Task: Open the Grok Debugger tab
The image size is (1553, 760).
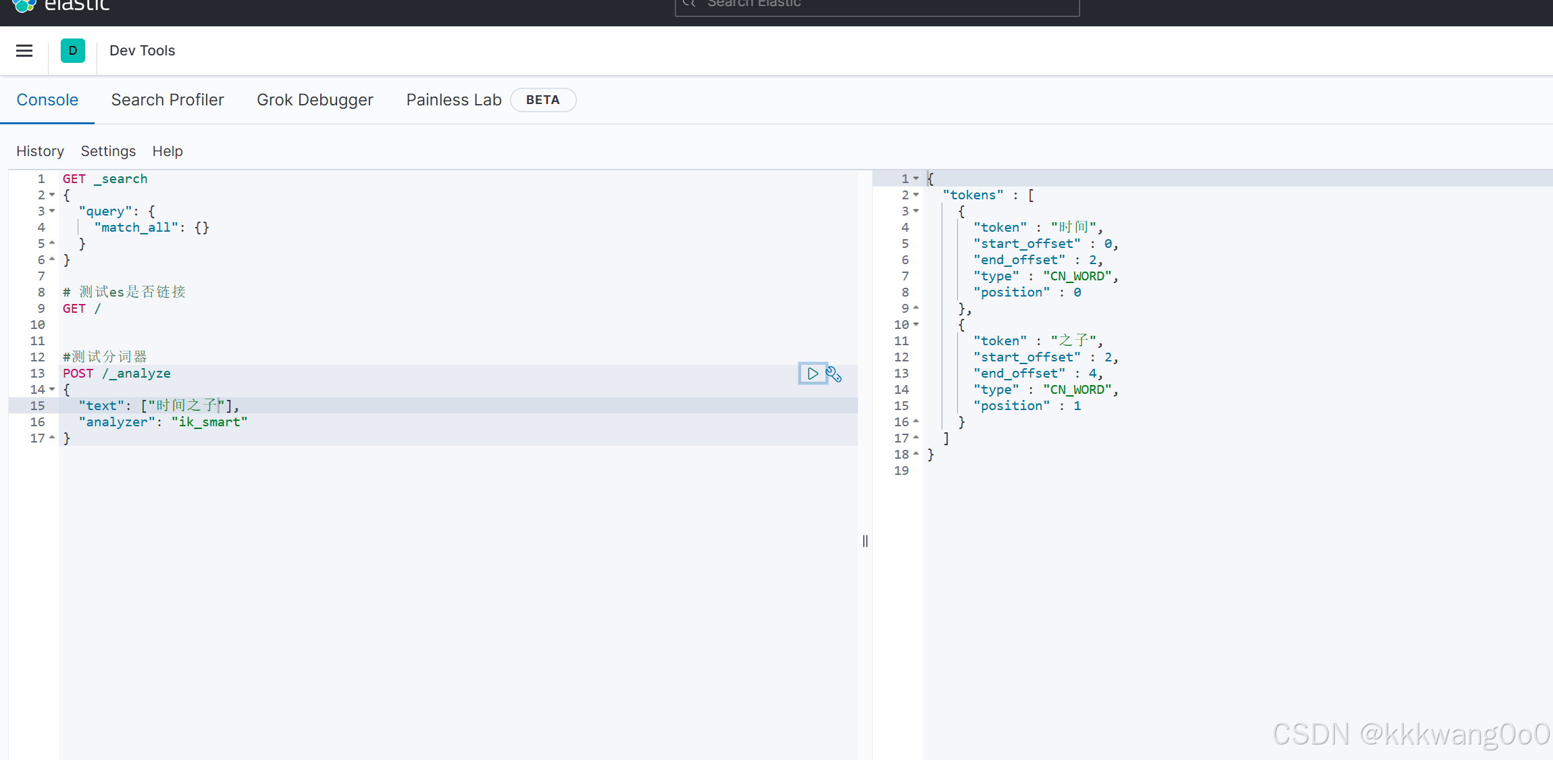Action: [x=315, y=100]
